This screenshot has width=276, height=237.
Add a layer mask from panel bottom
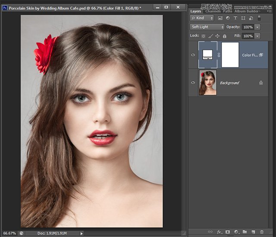227,232
